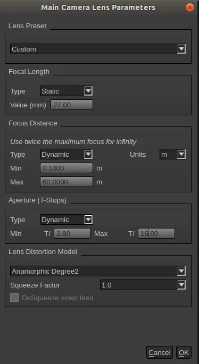The width and height of the screenshot is (199, 364).
Task: Open the Focus Distance Units dropdown
Action: pos(172,155)
